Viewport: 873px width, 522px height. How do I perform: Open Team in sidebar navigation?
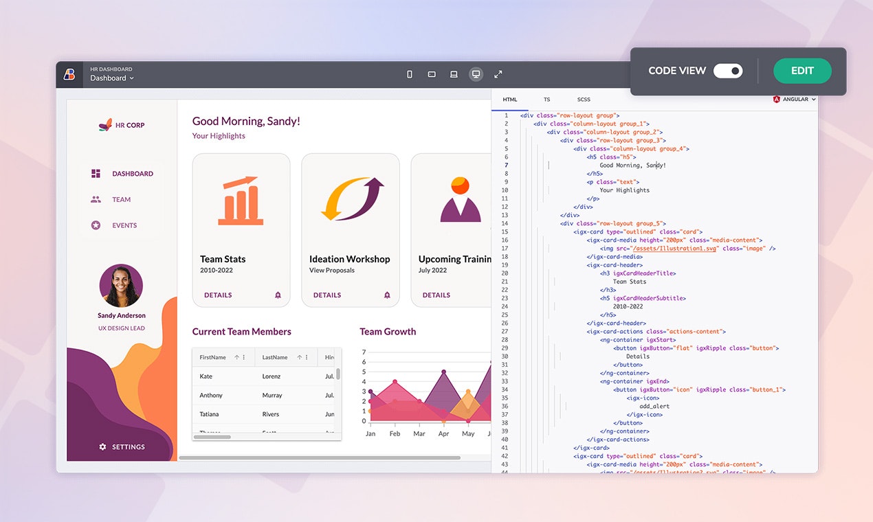pyautogui.click(x=121, y=199)
